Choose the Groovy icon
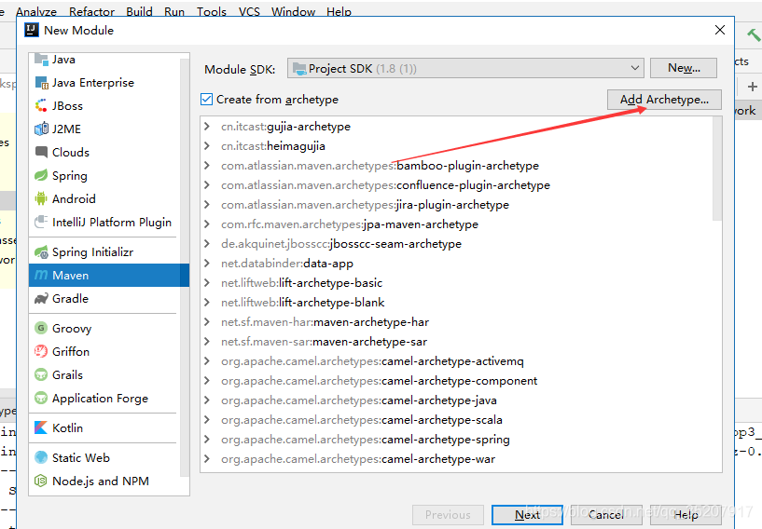Screen dimensions: 762x529 (x=41, y=328)
